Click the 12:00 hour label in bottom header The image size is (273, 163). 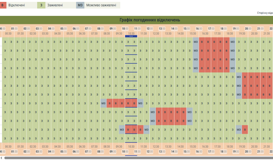[149, 151]
